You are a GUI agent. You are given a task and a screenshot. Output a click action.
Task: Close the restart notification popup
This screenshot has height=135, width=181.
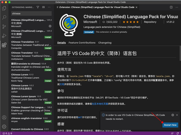177,115
